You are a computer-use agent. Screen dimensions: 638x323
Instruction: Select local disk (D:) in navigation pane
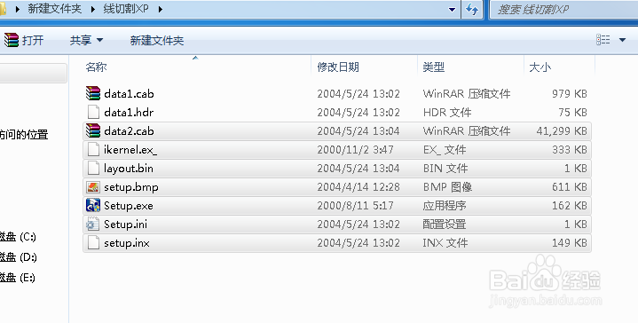[19, 257]
